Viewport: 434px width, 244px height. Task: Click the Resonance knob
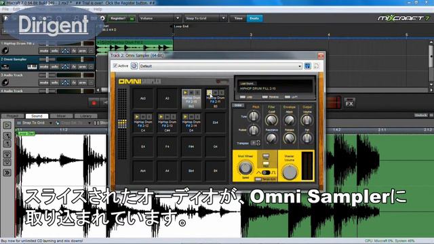point(271,138)
